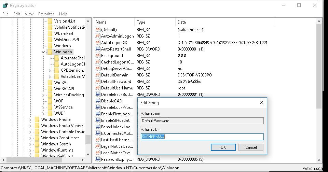
Task: Expand the WirelessDocking key
Action: click(x=43, y=95)
